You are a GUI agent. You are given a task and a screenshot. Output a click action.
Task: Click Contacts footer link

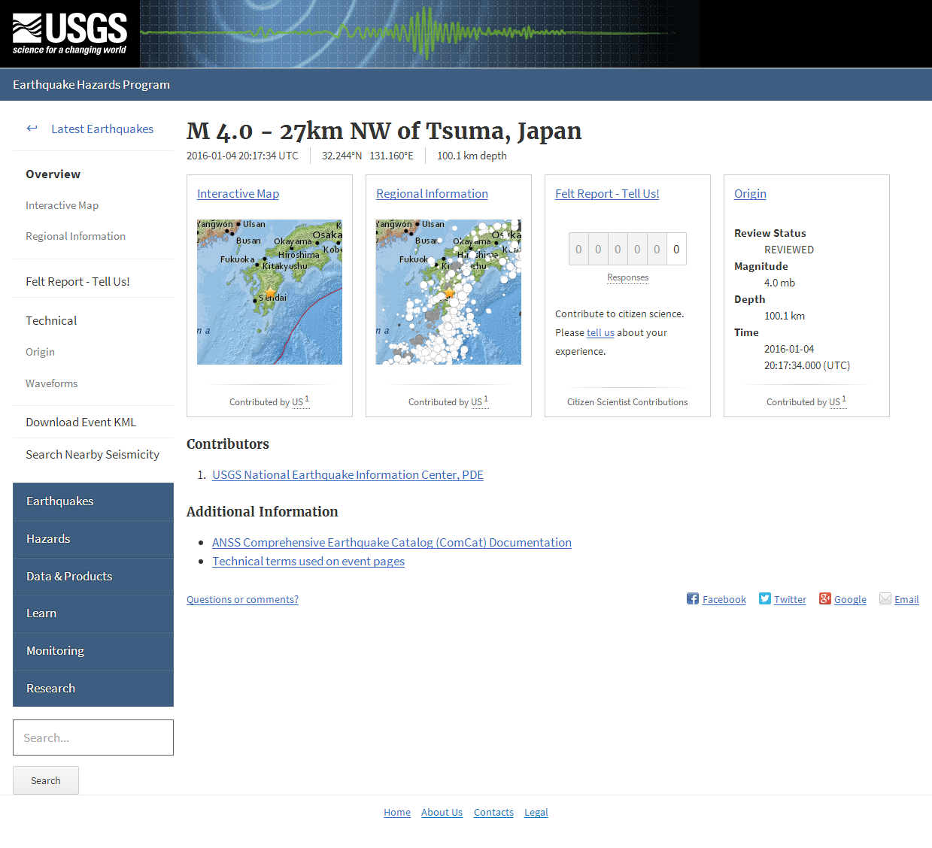[493, 813]
